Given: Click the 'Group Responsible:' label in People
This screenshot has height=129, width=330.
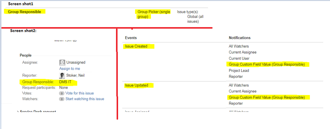Looking at the screenshot, I should [x=38, y=82].
